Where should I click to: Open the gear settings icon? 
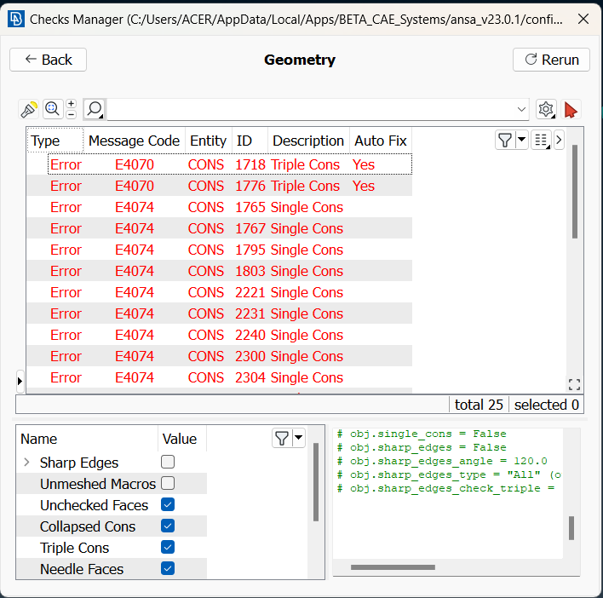[546, 110]
